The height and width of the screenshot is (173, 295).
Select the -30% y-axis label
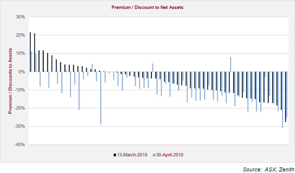click(19, 126)
